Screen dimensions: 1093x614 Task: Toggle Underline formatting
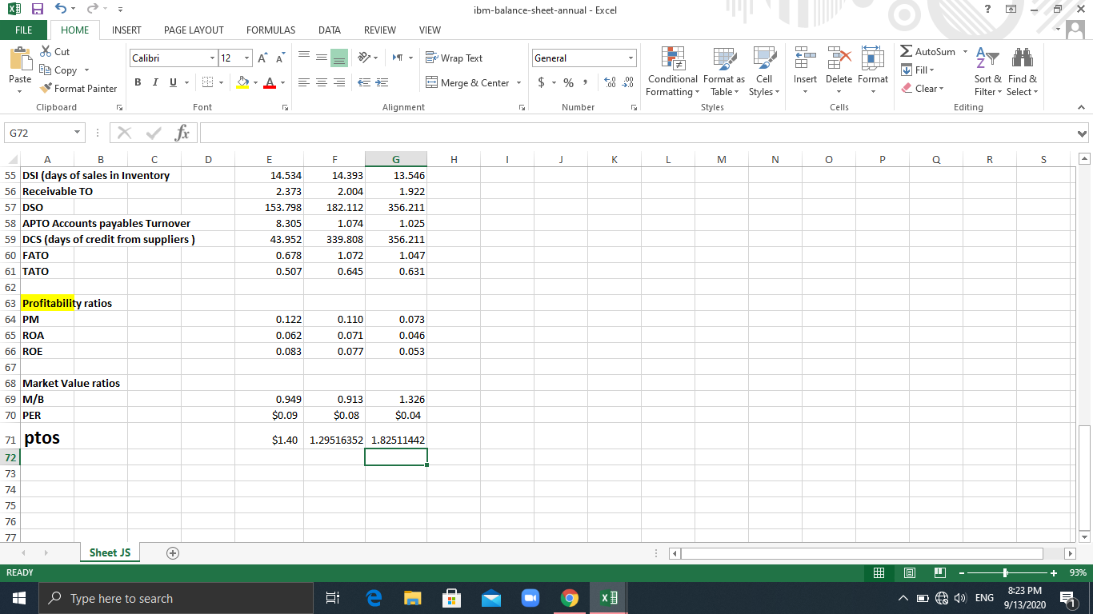(x=171, y=82)
